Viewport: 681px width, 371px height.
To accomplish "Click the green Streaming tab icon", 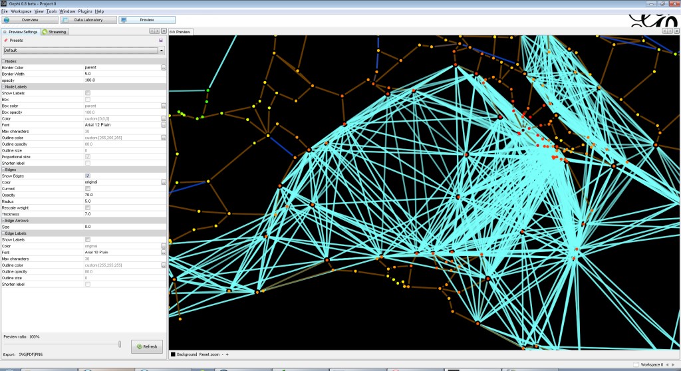I will [45, 32].
